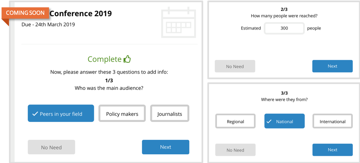Click the Conference 2019 title
This screenshot has width=360, height=163.
[80, 14]
